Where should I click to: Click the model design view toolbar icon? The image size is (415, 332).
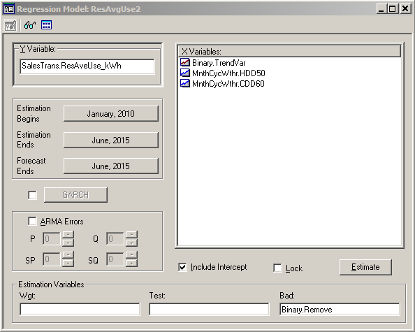[x=10, y=26]
